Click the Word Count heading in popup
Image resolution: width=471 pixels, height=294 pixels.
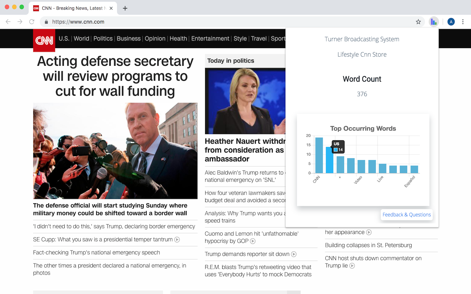(362, 79)
